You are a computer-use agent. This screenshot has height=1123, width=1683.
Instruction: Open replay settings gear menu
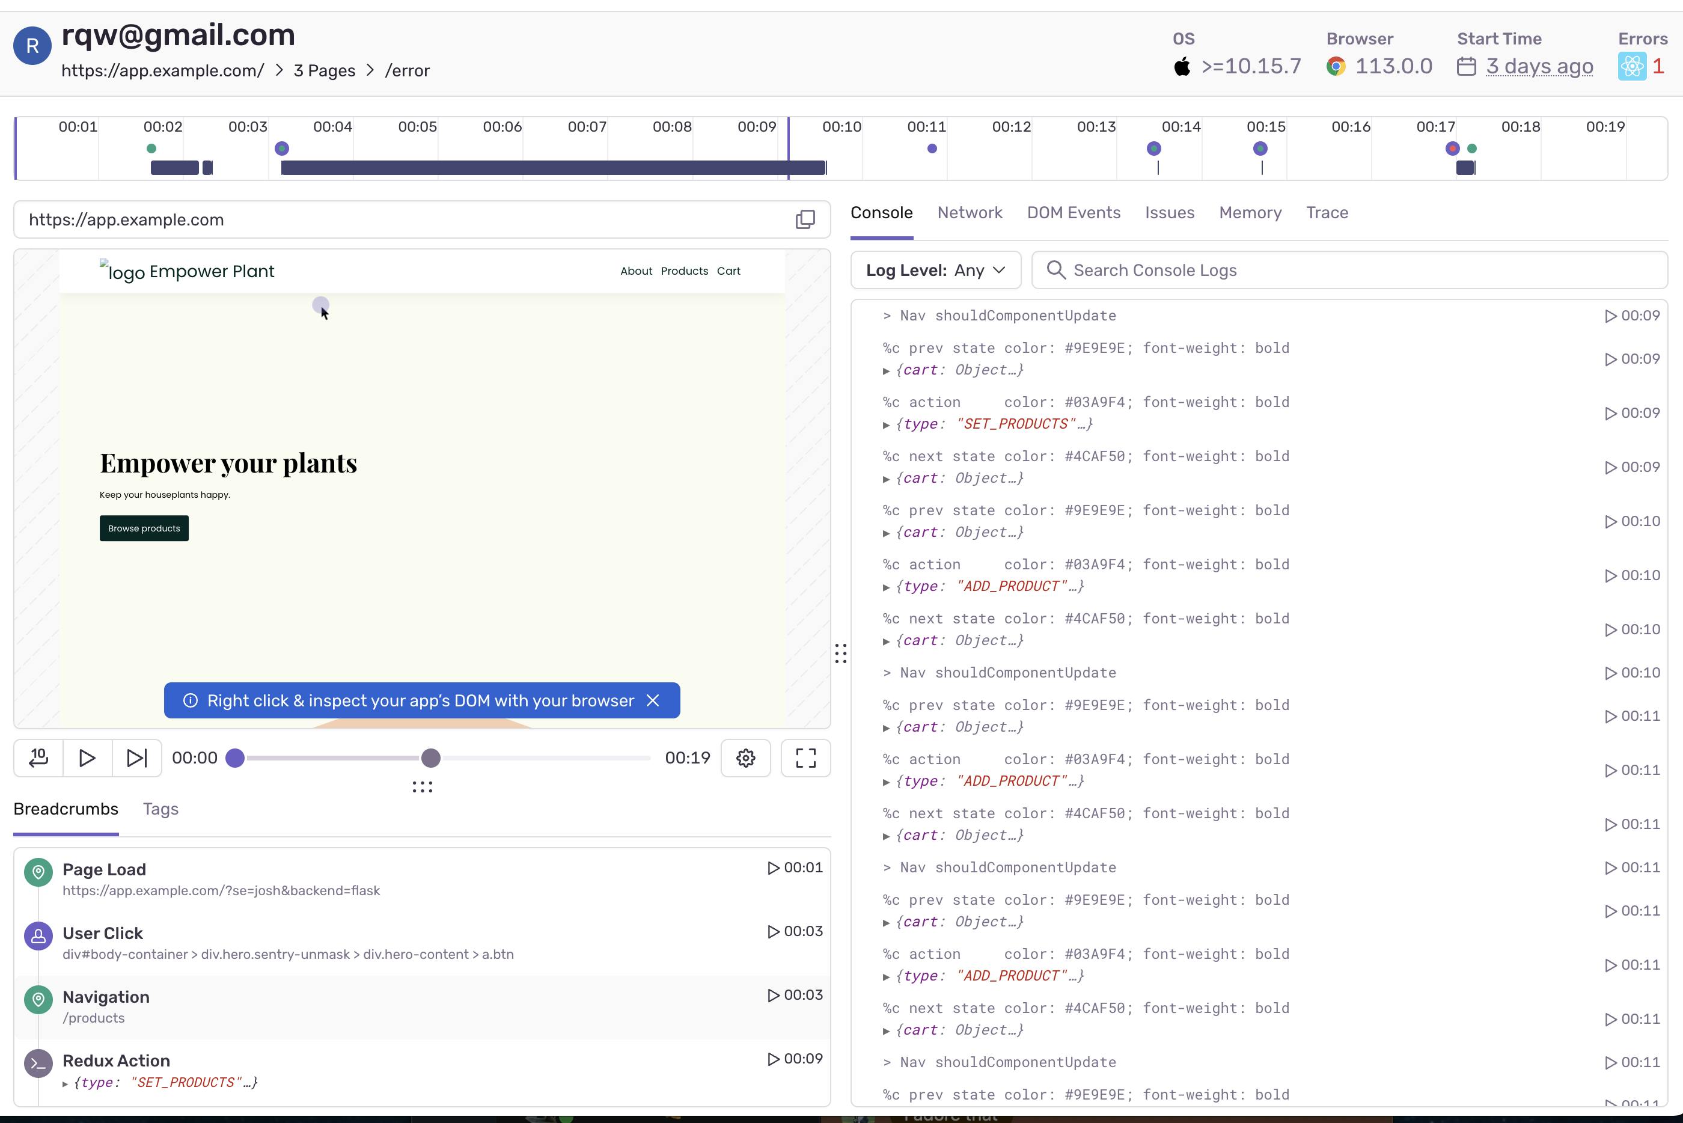click(x=745, y=757)
